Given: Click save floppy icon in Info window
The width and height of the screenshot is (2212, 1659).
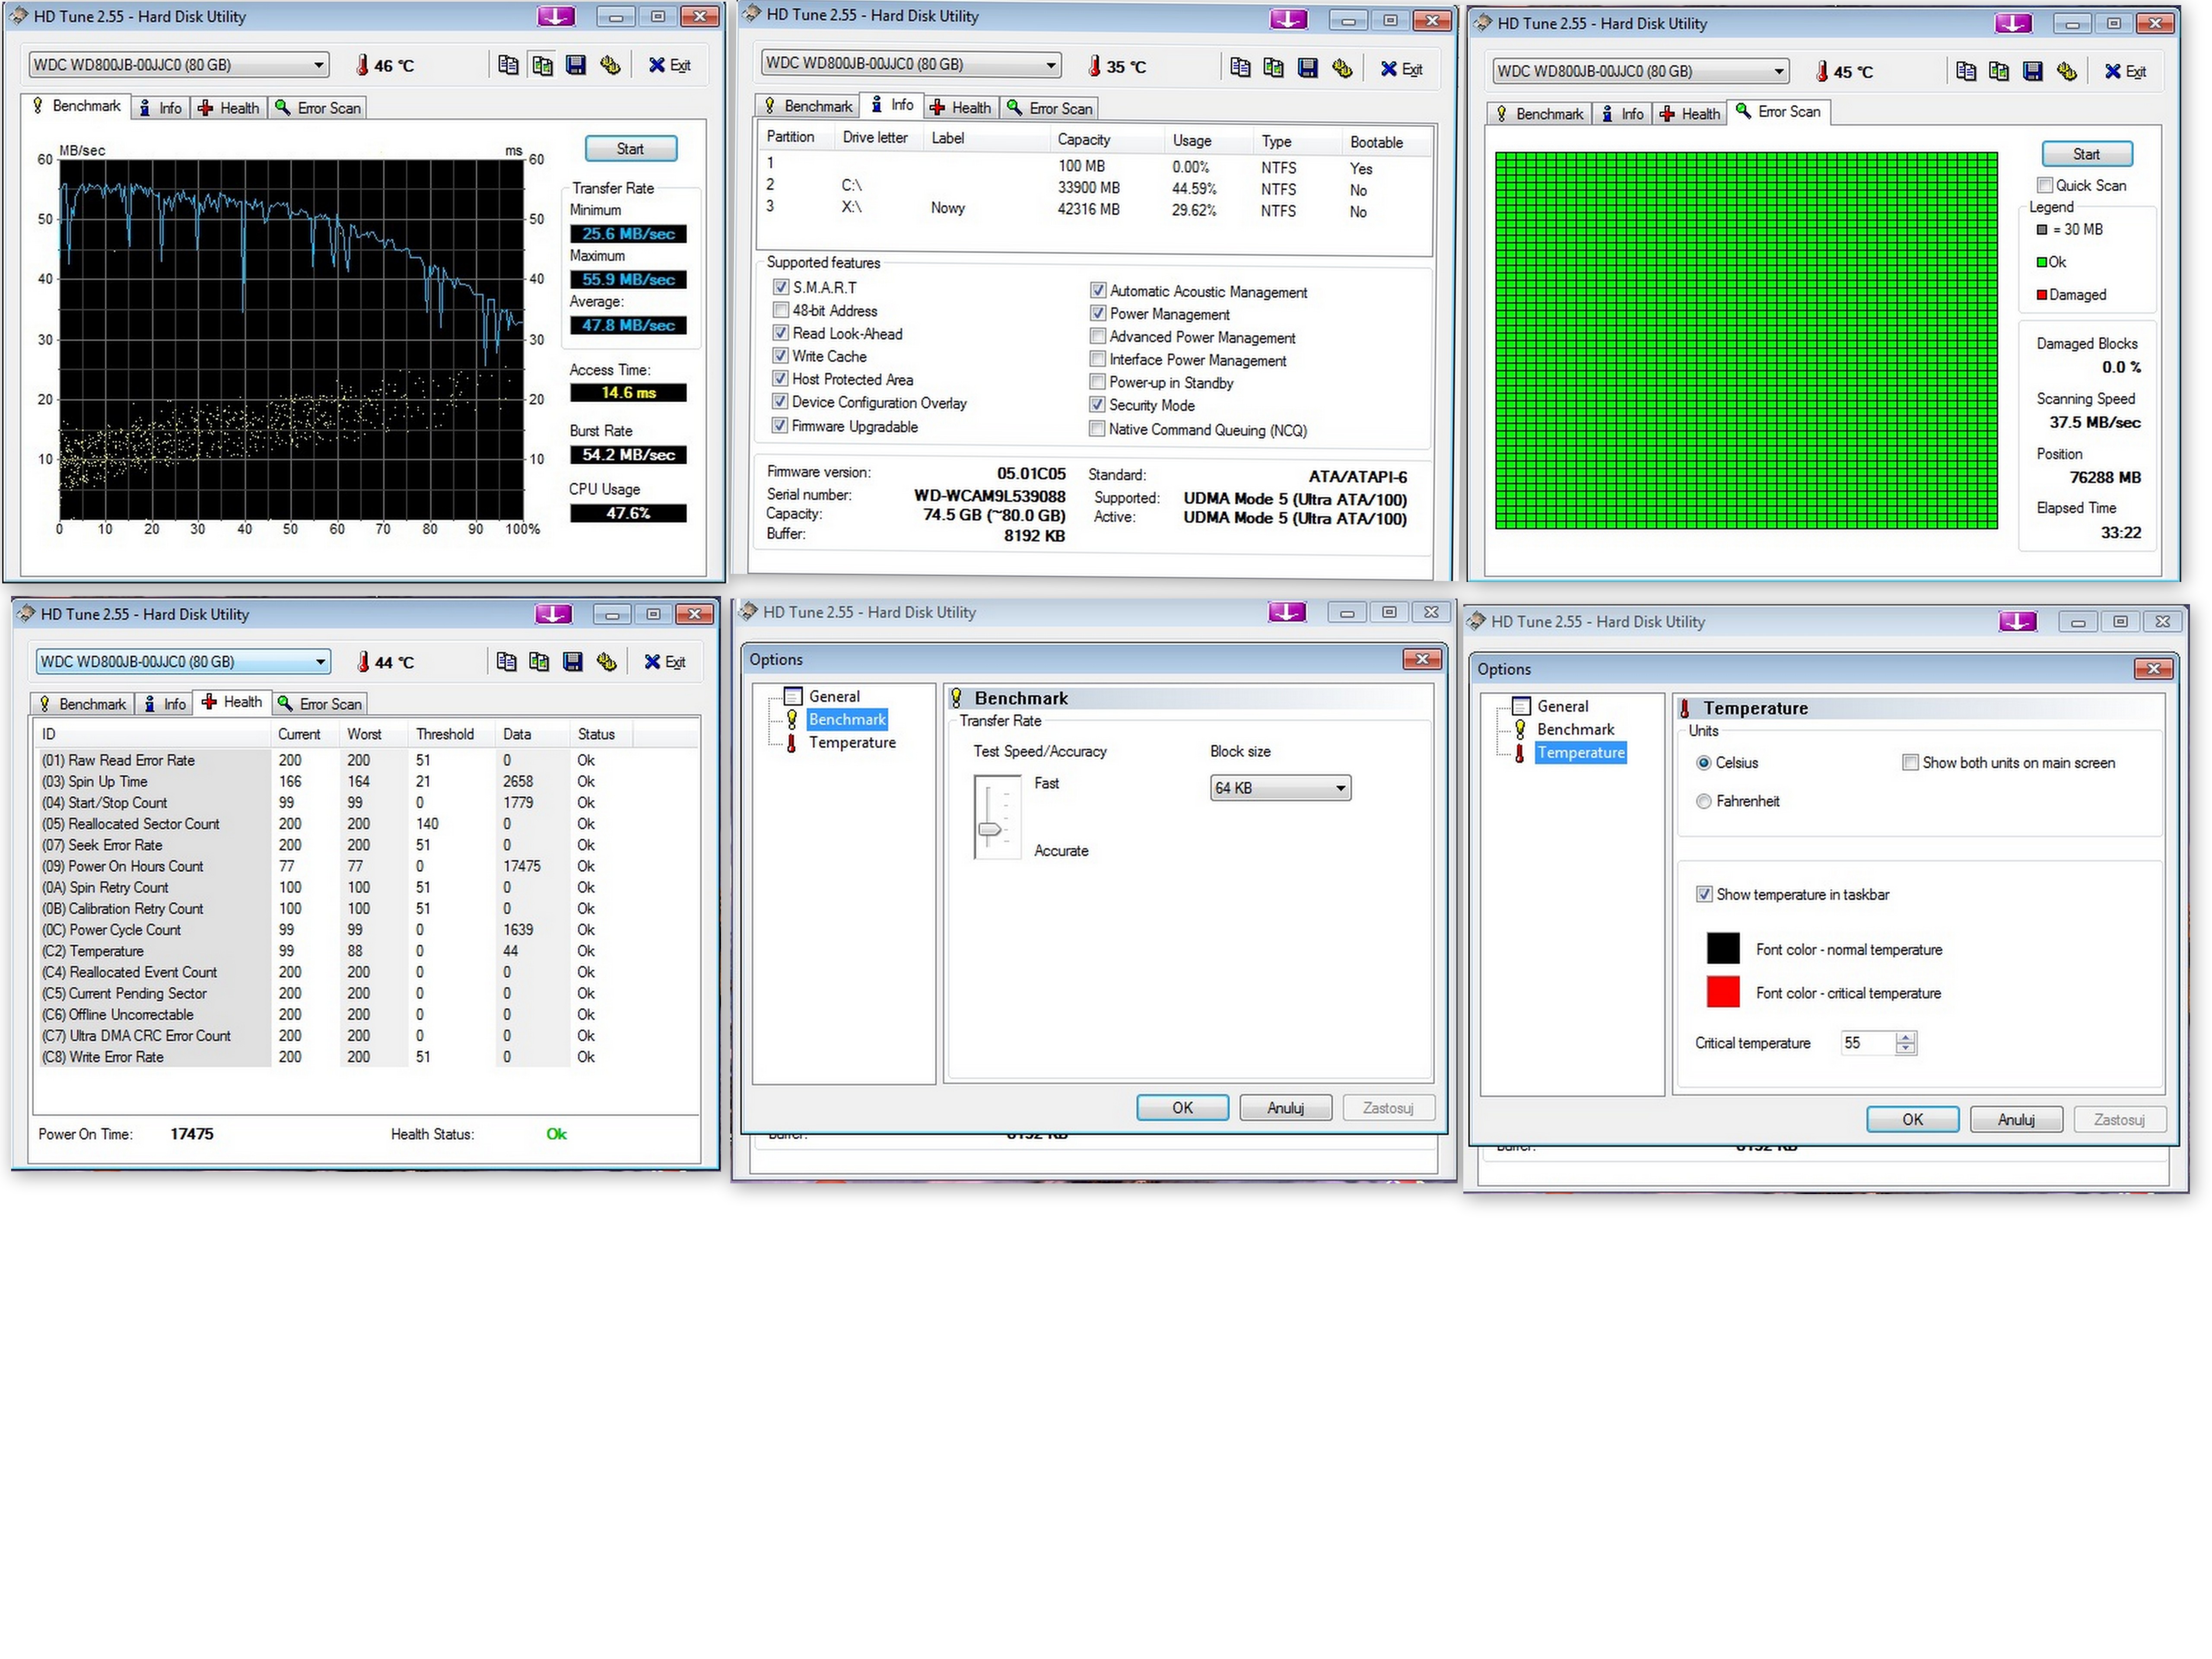Looking at the screenshot, I should [x=1307, y=68].
